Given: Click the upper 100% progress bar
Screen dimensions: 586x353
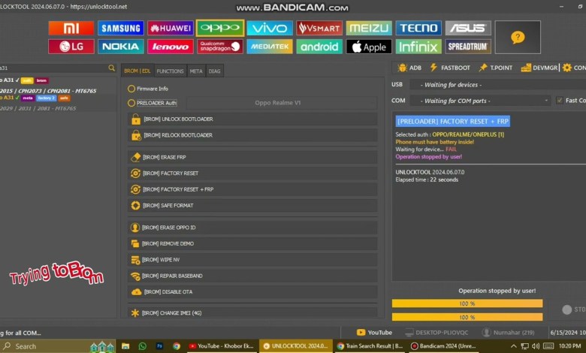Looking at the screenshot, I should pos(467,304).
